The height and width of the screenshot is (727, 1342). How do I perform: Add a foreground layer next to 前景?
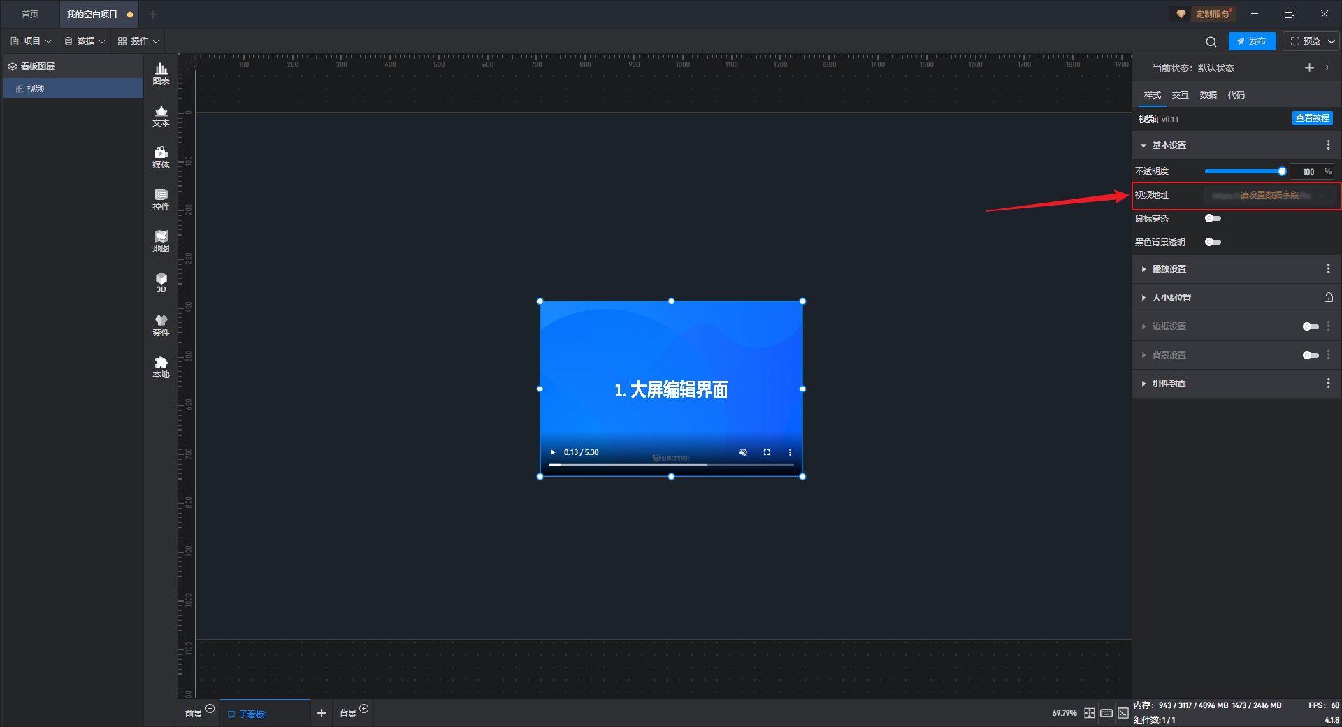click(x=210, y=708)
